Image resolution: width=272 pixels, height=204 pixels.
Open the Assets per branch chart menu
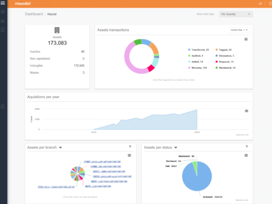point(129,155)
